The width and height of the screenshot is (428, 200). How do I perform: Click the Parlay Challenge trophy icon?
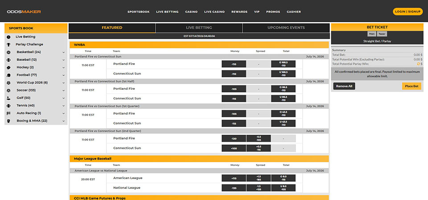[9, 44]
